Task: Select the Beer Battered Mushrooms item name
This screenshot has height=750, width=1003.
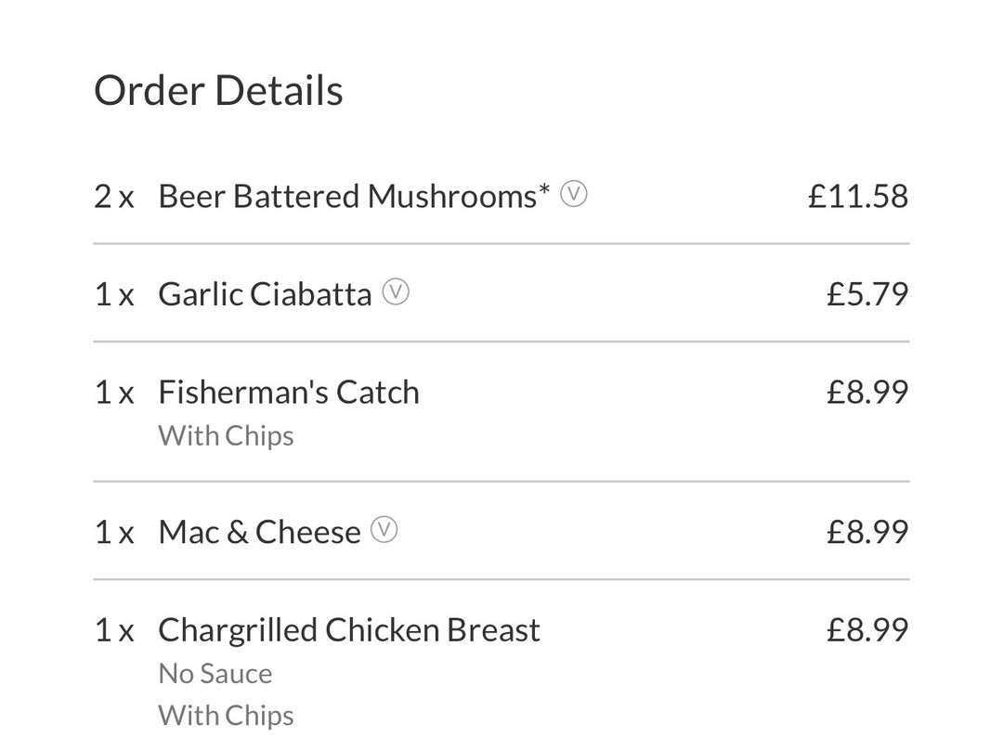Action: click(x=354, y=196)
